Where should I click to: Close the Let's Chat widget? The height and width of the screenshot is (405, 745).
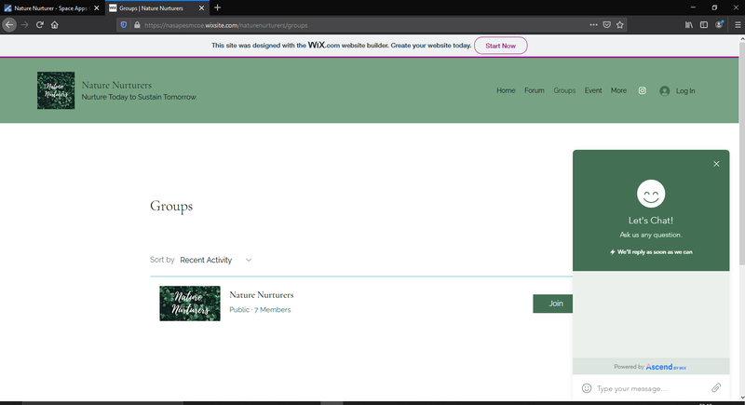coord(716,164)
